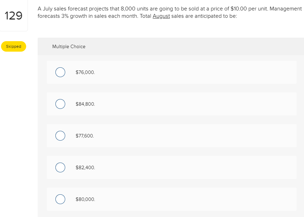The image size is (304, 217).
Task: Click the answer text reading $77,600
Action: (x=85, y=136)
